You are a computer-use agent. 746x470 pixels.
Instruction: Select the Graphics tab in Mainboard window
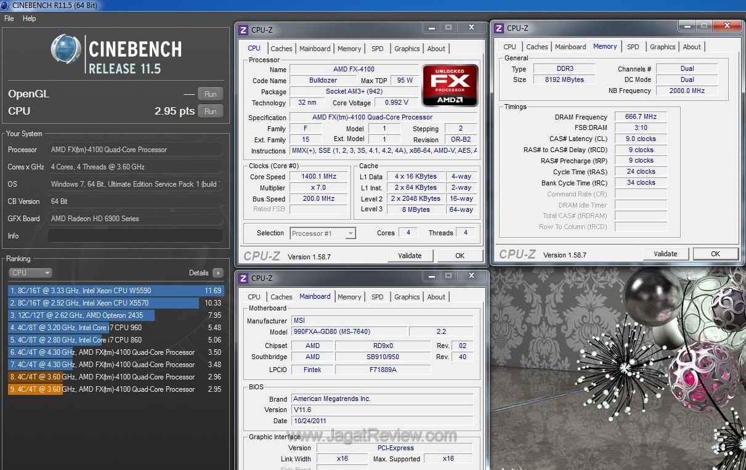407,297
